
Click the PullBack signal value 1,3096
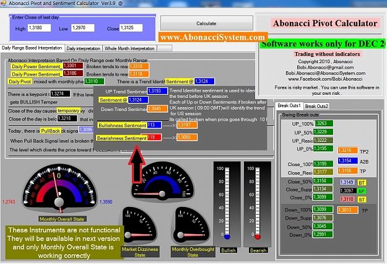tap(85, 130)
